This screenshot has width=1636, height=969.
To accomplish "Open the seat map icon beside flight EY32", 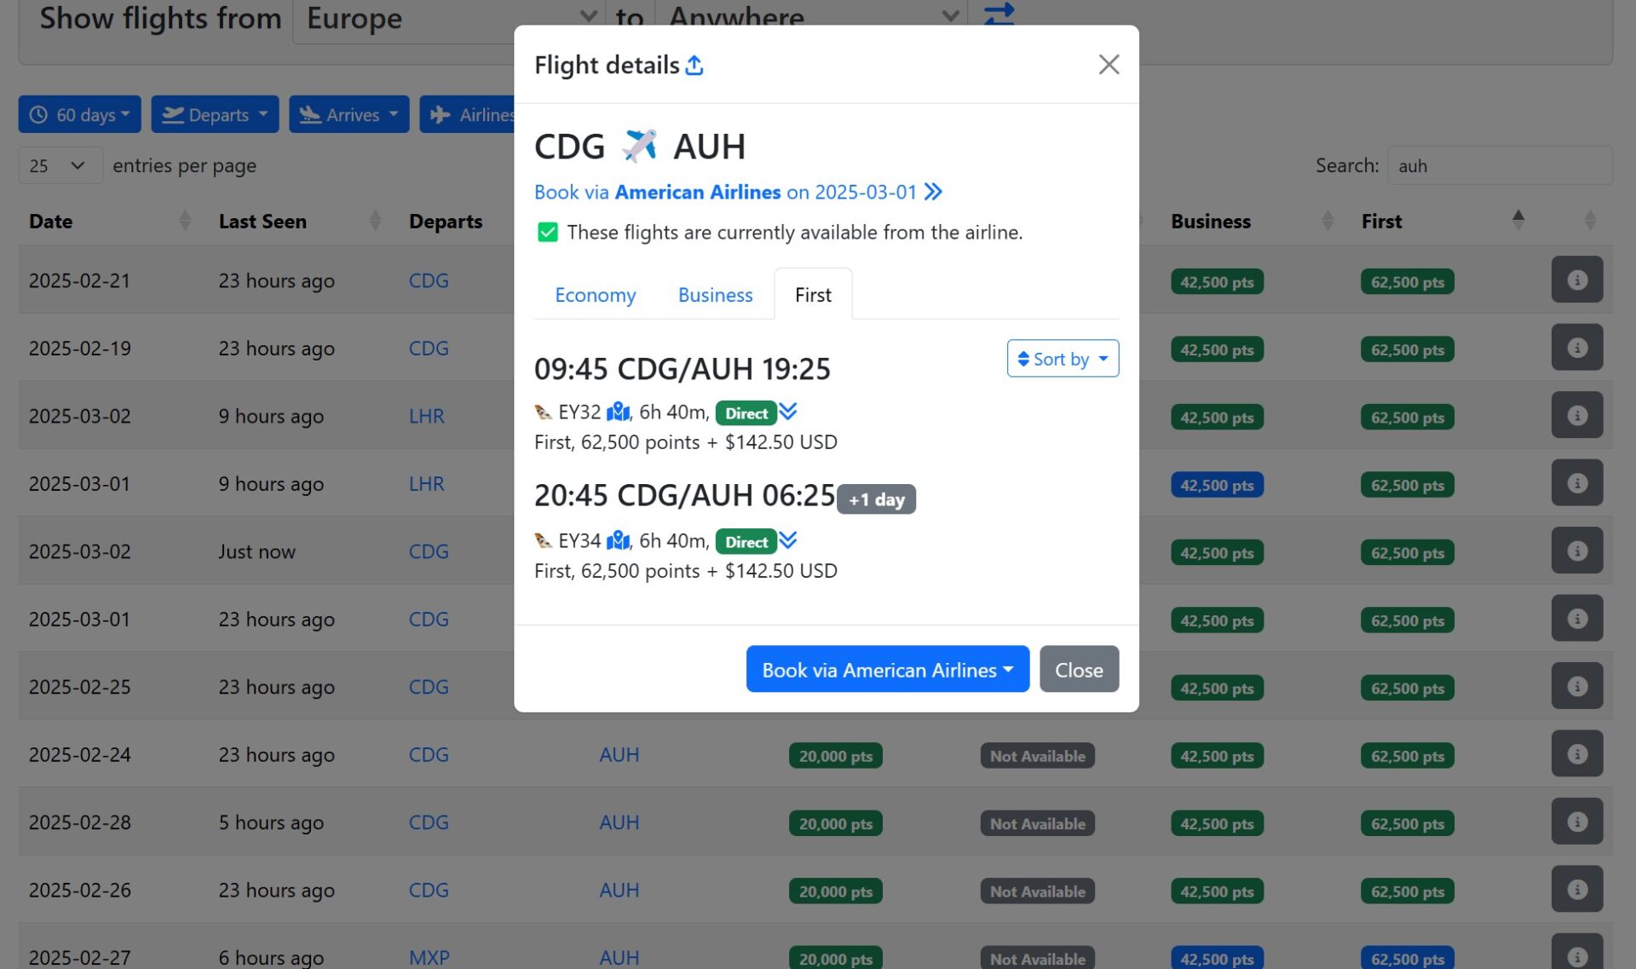I will [x=619, y=412].
